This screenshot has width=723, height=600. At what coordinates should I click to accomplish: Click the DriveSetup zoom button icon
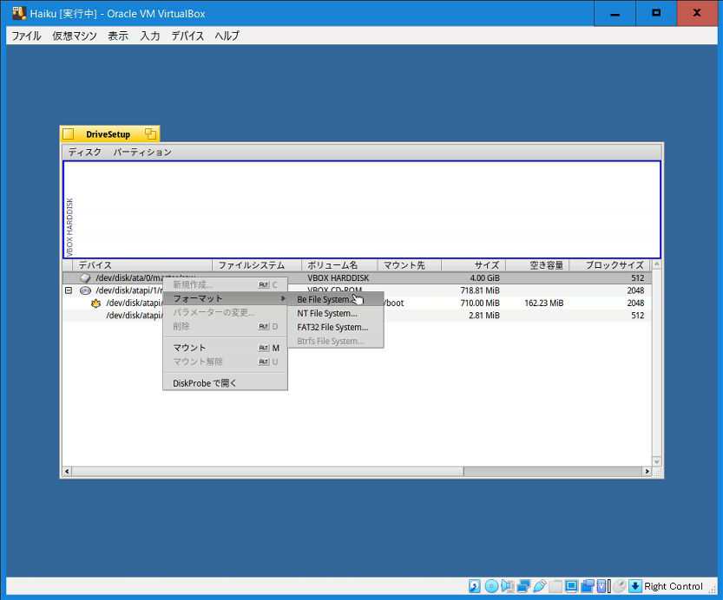pyautogui.click(x=150, y=134)
